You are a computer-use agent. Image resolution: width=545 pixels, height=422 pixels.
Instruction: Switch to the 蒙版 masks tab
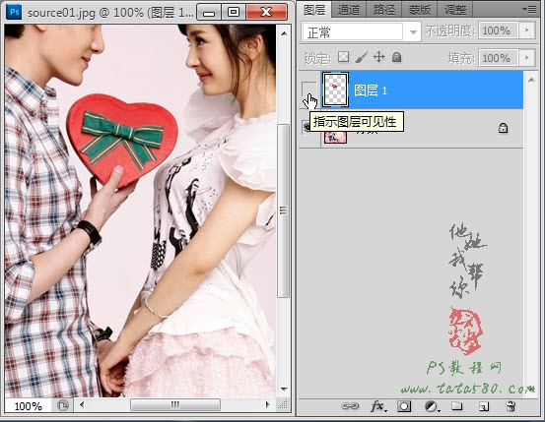420,10
